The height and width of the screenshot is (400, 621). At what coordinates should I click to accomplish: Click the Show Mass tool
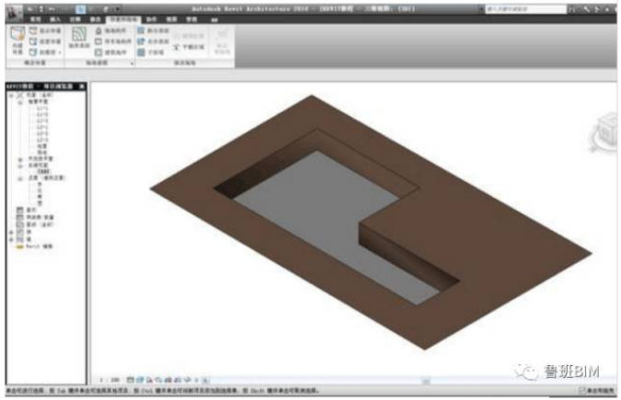[x=46, y=31]
